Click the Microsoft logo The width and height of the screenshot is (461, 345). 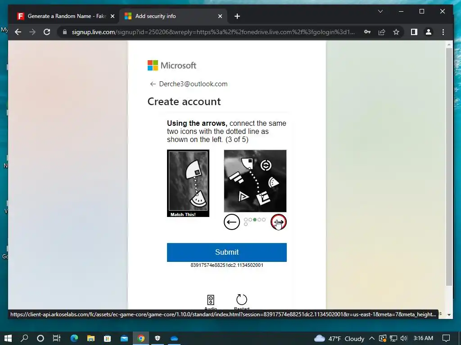[x=172, y=66]
